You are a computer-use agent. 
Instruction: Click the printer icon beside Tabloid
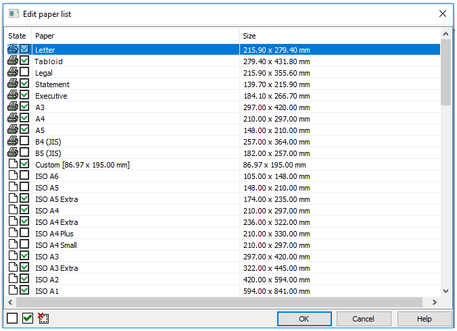(13, 61)
